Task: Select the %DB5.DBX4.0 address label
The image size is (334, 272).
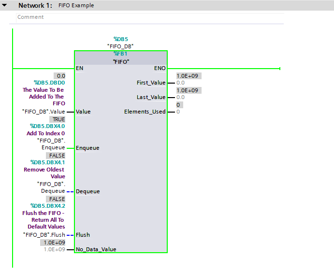Action: pos(47,126)
